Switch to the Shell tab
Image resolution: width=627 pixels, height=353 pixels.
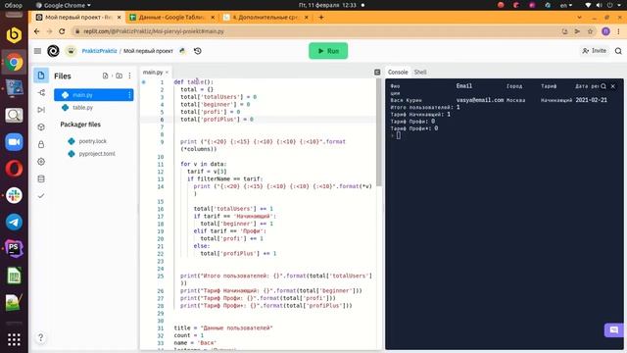(420, 72)
